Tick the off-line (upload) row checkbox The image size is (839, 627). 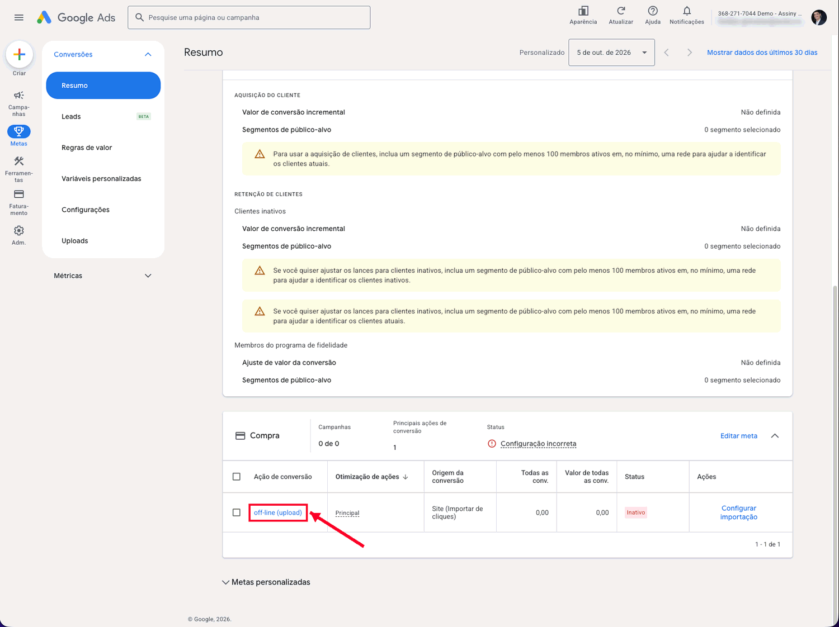click(237, 512)
